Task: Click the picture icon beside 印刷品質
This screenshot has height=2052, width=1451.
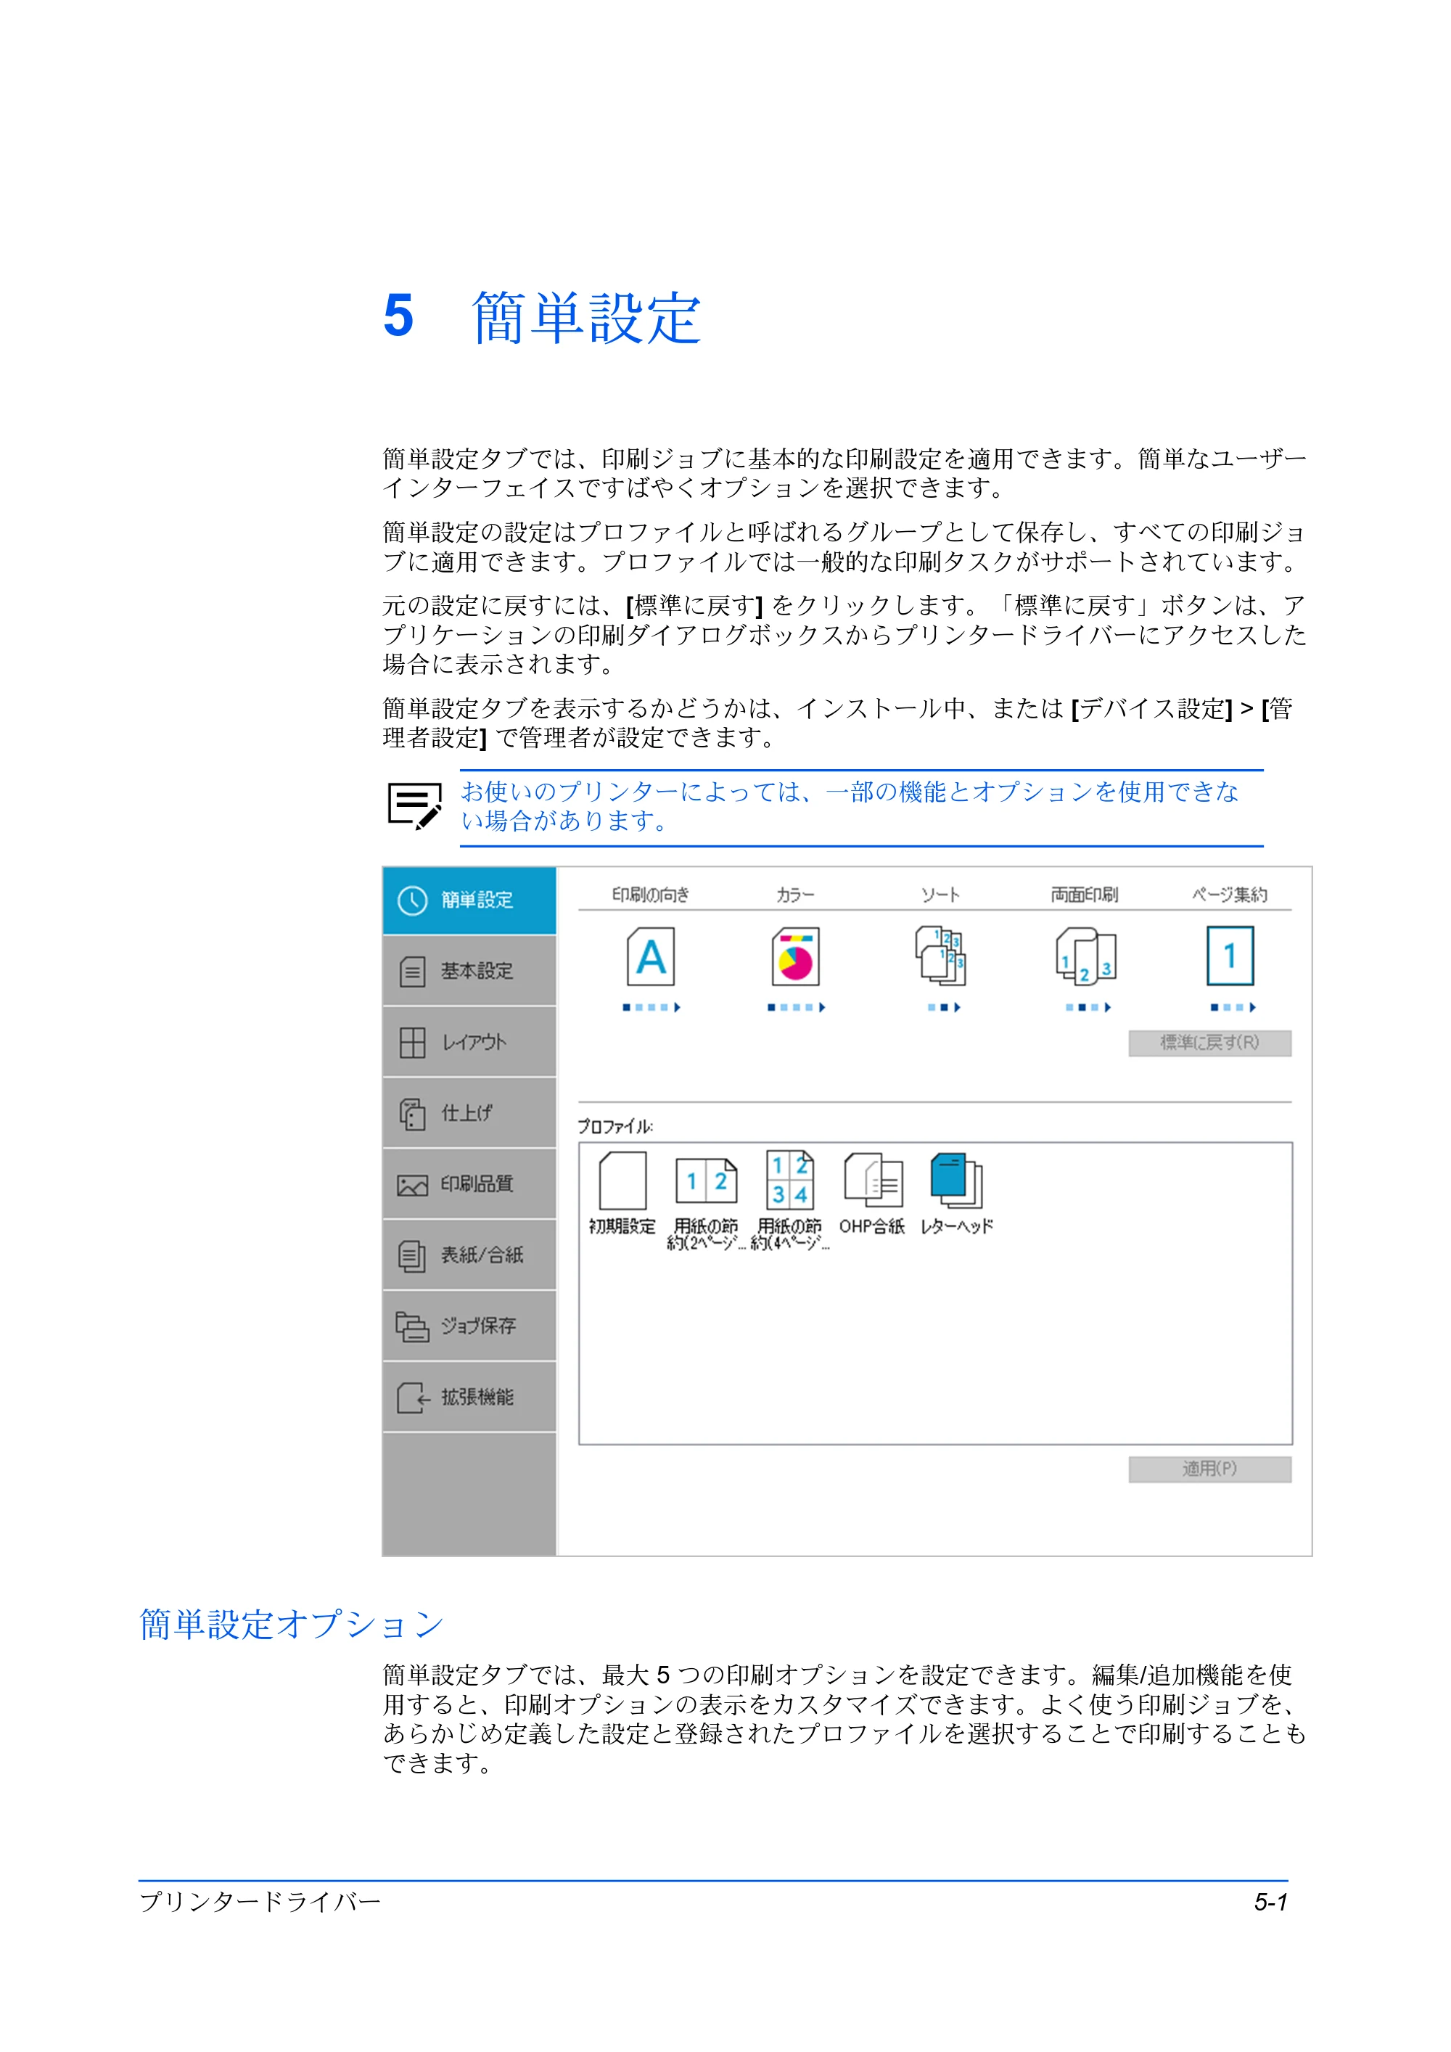Action: (412, 1186)
